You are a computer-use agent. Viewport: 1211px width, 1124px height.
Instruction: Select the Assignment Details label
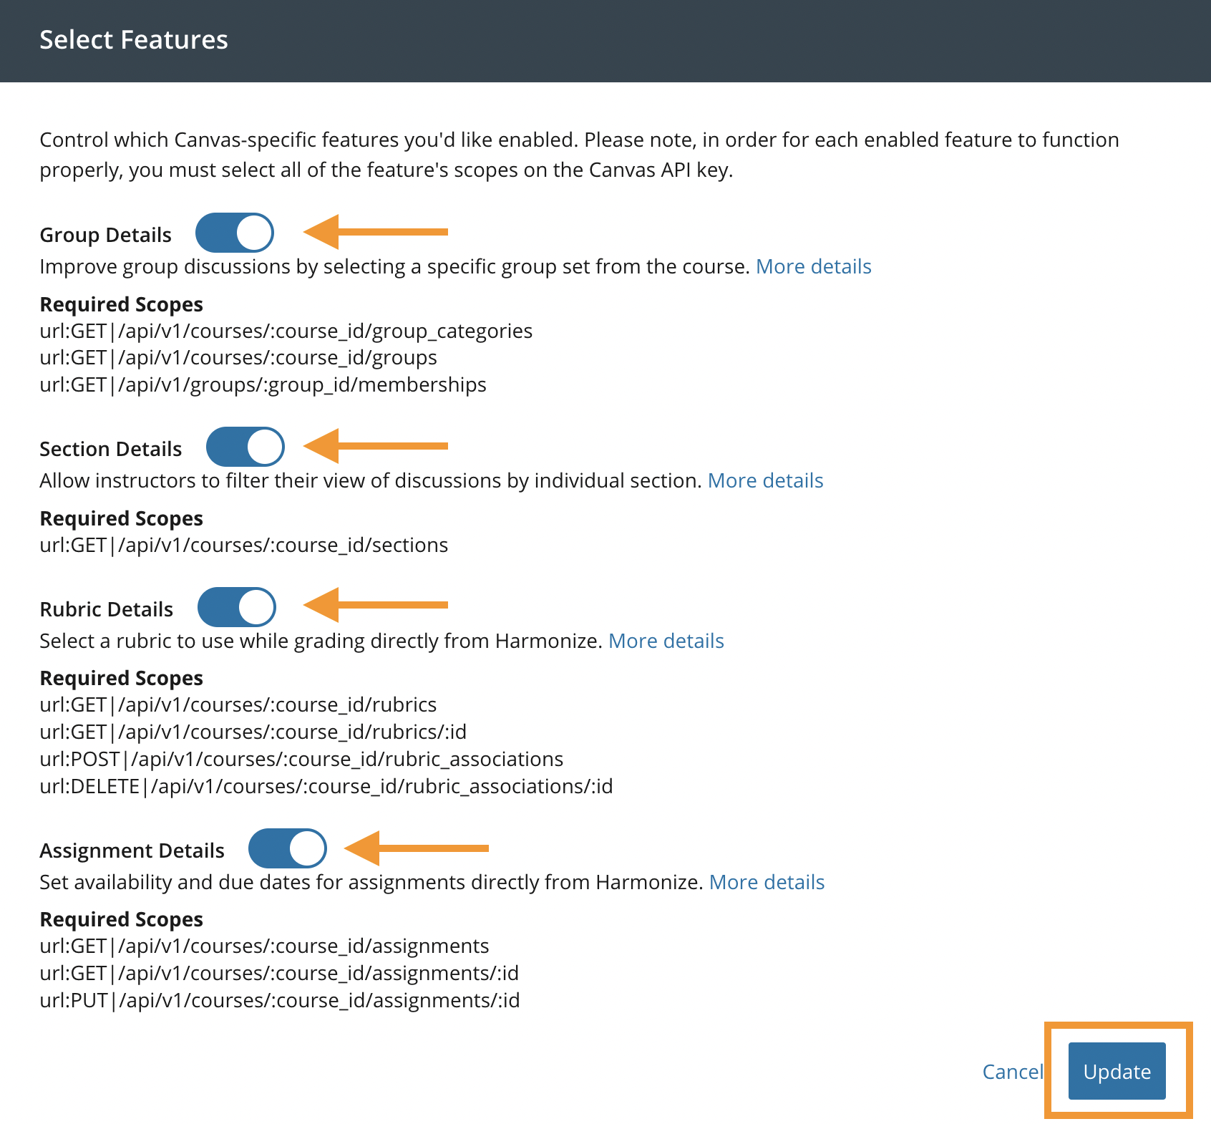(132, 850)
